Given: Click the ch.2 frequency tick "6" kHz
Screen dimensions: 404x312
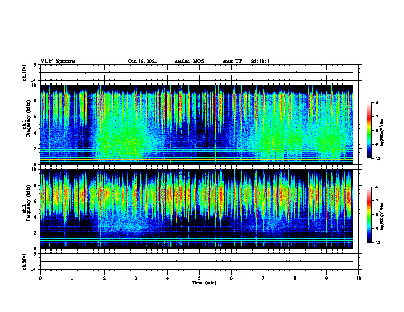Looking at the screenshot, I should [x=35, y=201].
